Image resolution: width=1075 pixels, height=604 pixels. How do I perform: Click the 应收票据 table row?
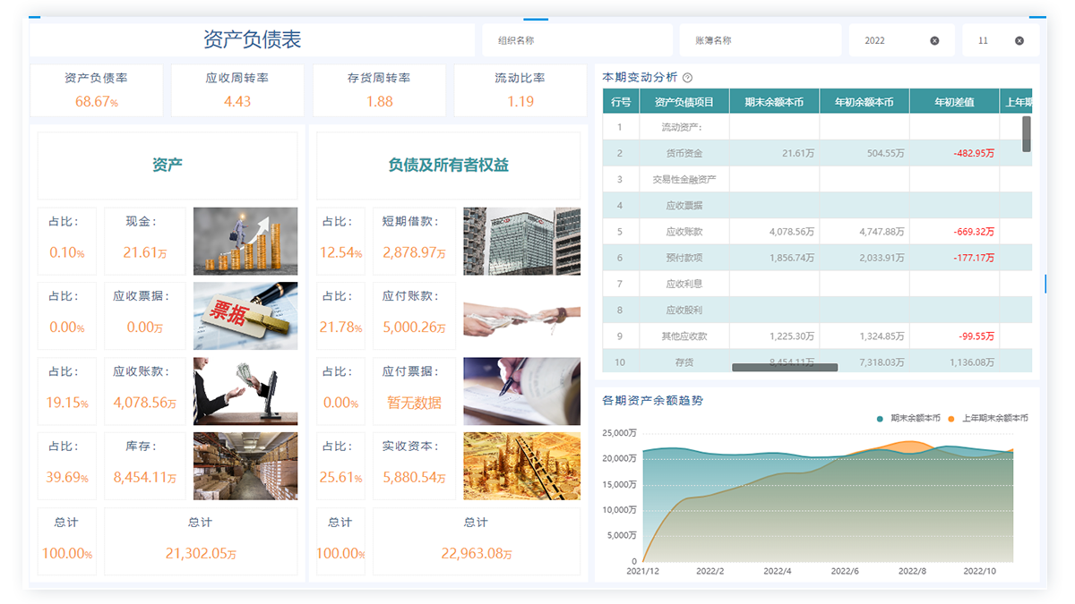[x=817, y=205]
